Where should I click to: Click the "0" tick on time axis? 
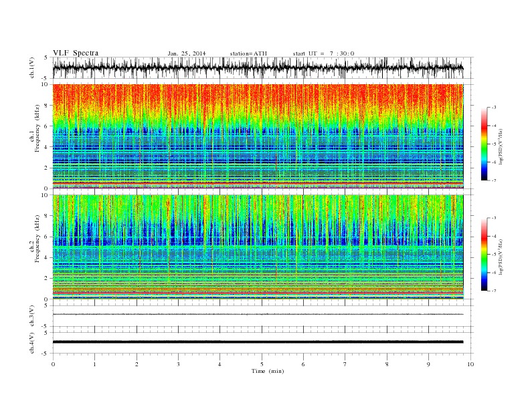click(x=53, y=364)
